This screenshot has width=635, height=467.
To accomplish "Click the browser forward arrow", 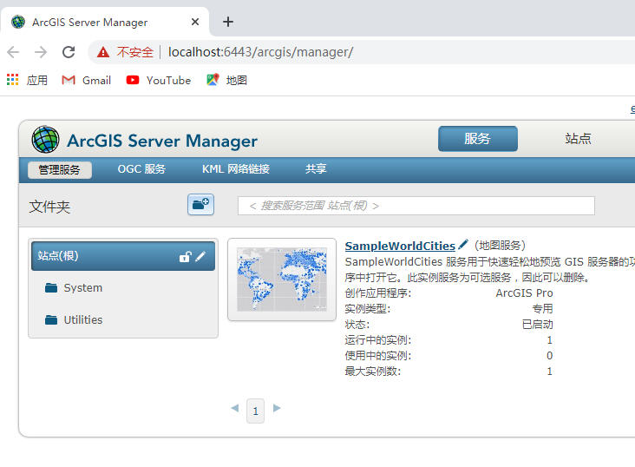I will click(x=41, y=52).
